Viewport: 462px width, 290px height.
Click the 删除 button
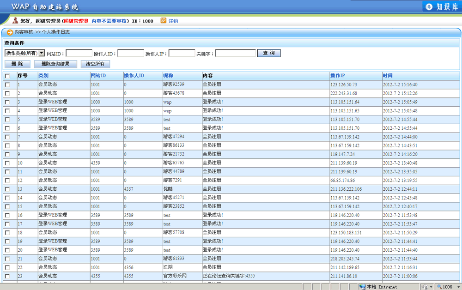[18, 64]
